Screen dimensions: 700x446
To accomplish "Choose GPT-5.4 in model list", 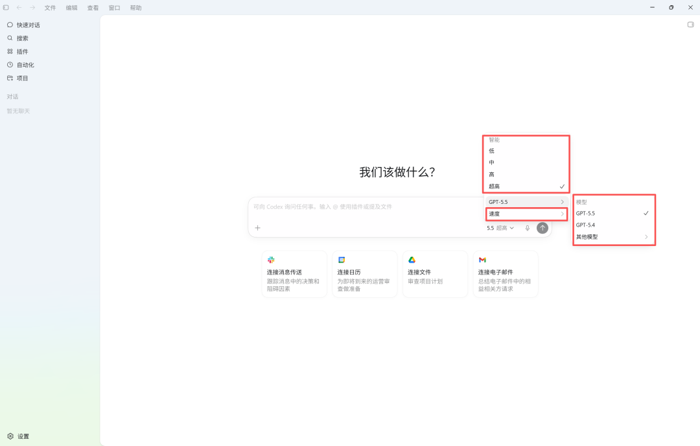I will point(612,225).
